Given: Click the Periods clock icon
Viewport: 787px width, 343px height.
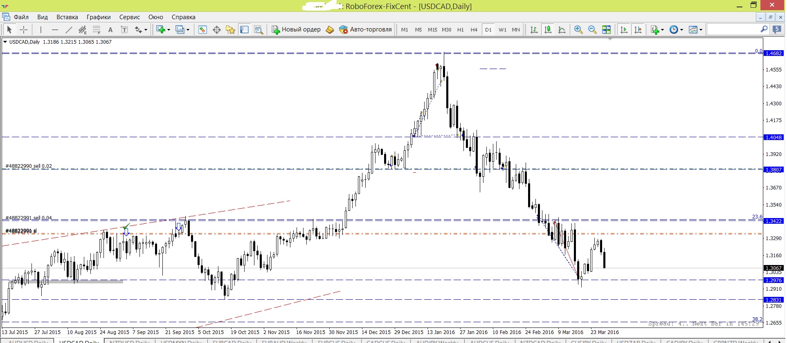Looking at the screenshot, I should pyautogui.click(x=674, y=29).
